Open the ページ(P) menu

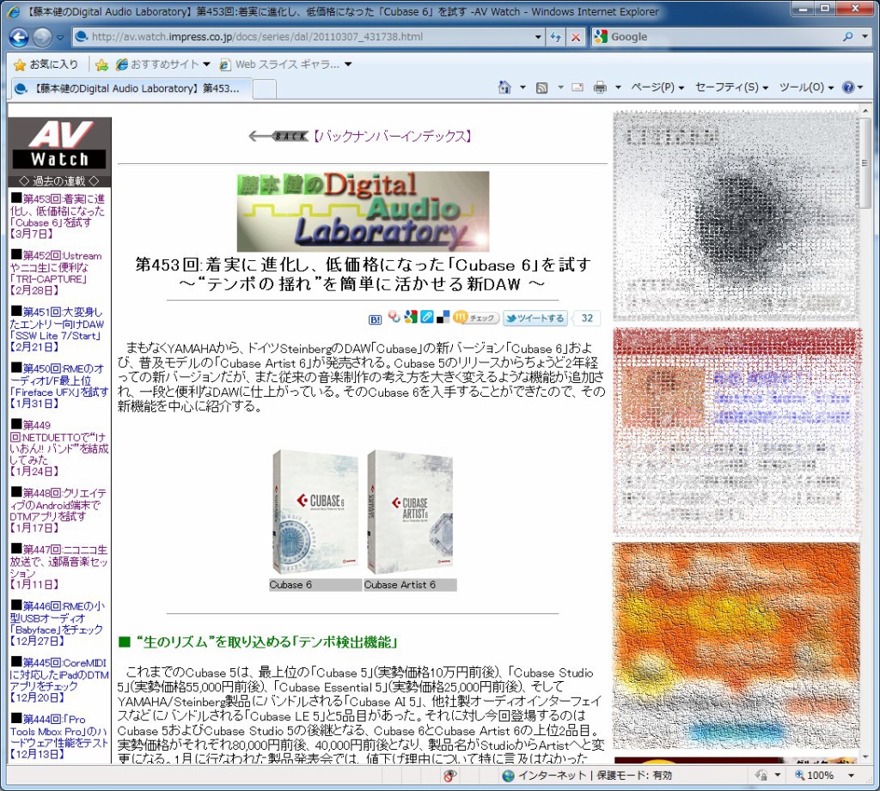(x=657, y=88)
